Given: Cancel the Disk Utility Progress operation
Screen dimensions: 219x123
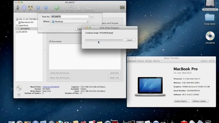Looking at the screenshot, I should click(x=129, y=40).
